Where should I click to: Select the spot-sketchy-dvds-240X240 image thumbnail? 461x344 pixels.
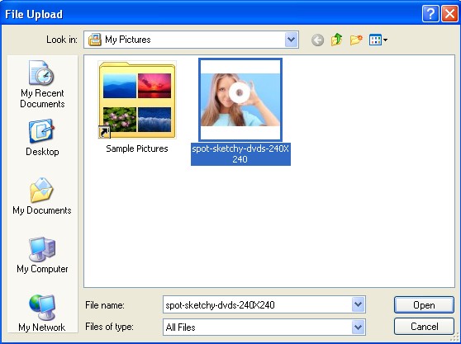coord(240,100)
